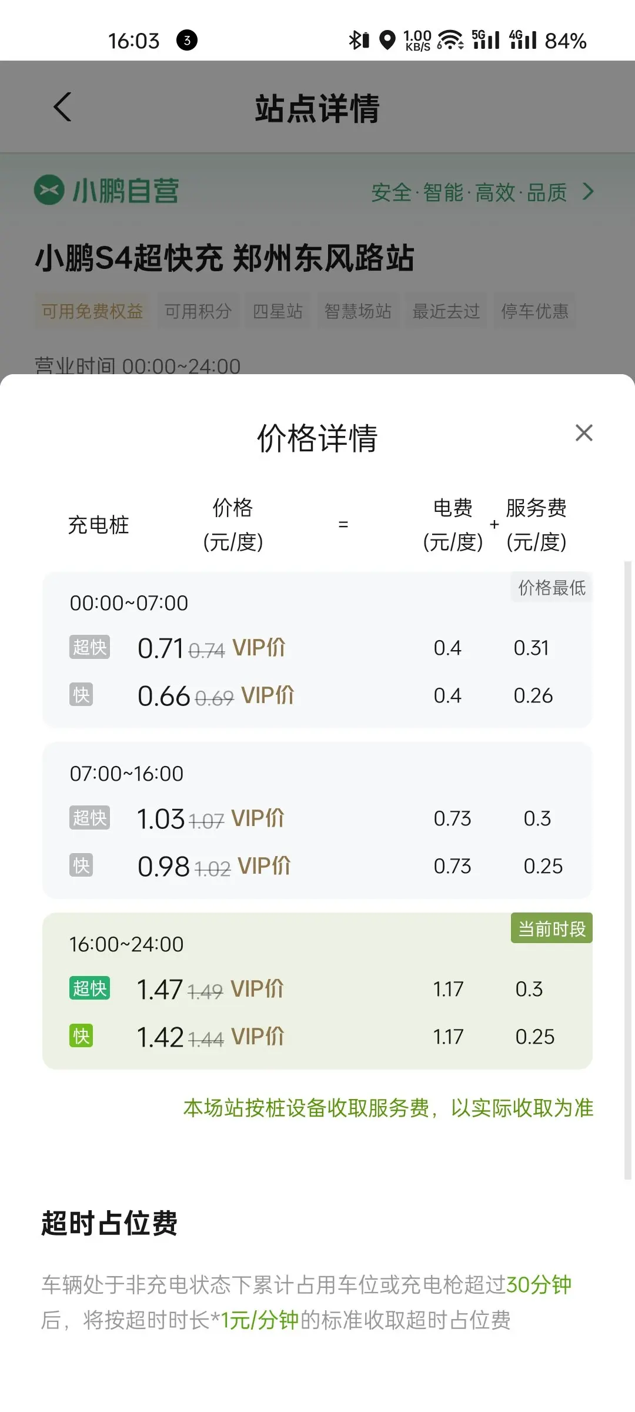635x1412 pixels.
Task: Select the 可用积分 tag
Action: [x=198, y=311]
